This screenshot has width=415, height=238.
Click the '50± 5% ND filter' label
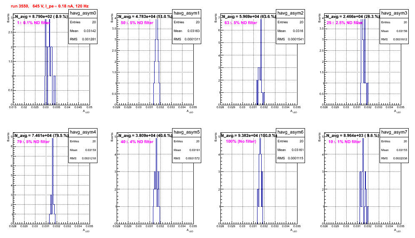pos(137,23)
